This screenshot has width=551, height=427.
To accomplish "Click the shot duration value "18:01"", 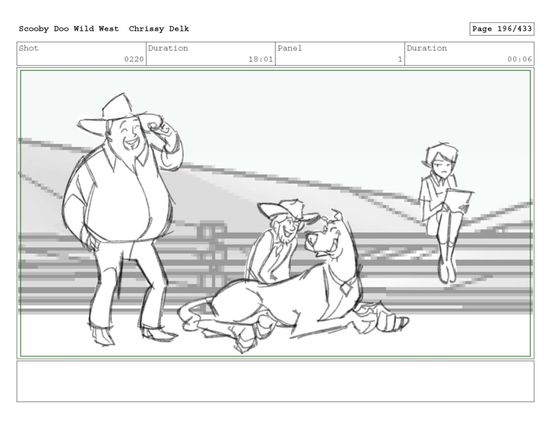I will tap(261, 59).
